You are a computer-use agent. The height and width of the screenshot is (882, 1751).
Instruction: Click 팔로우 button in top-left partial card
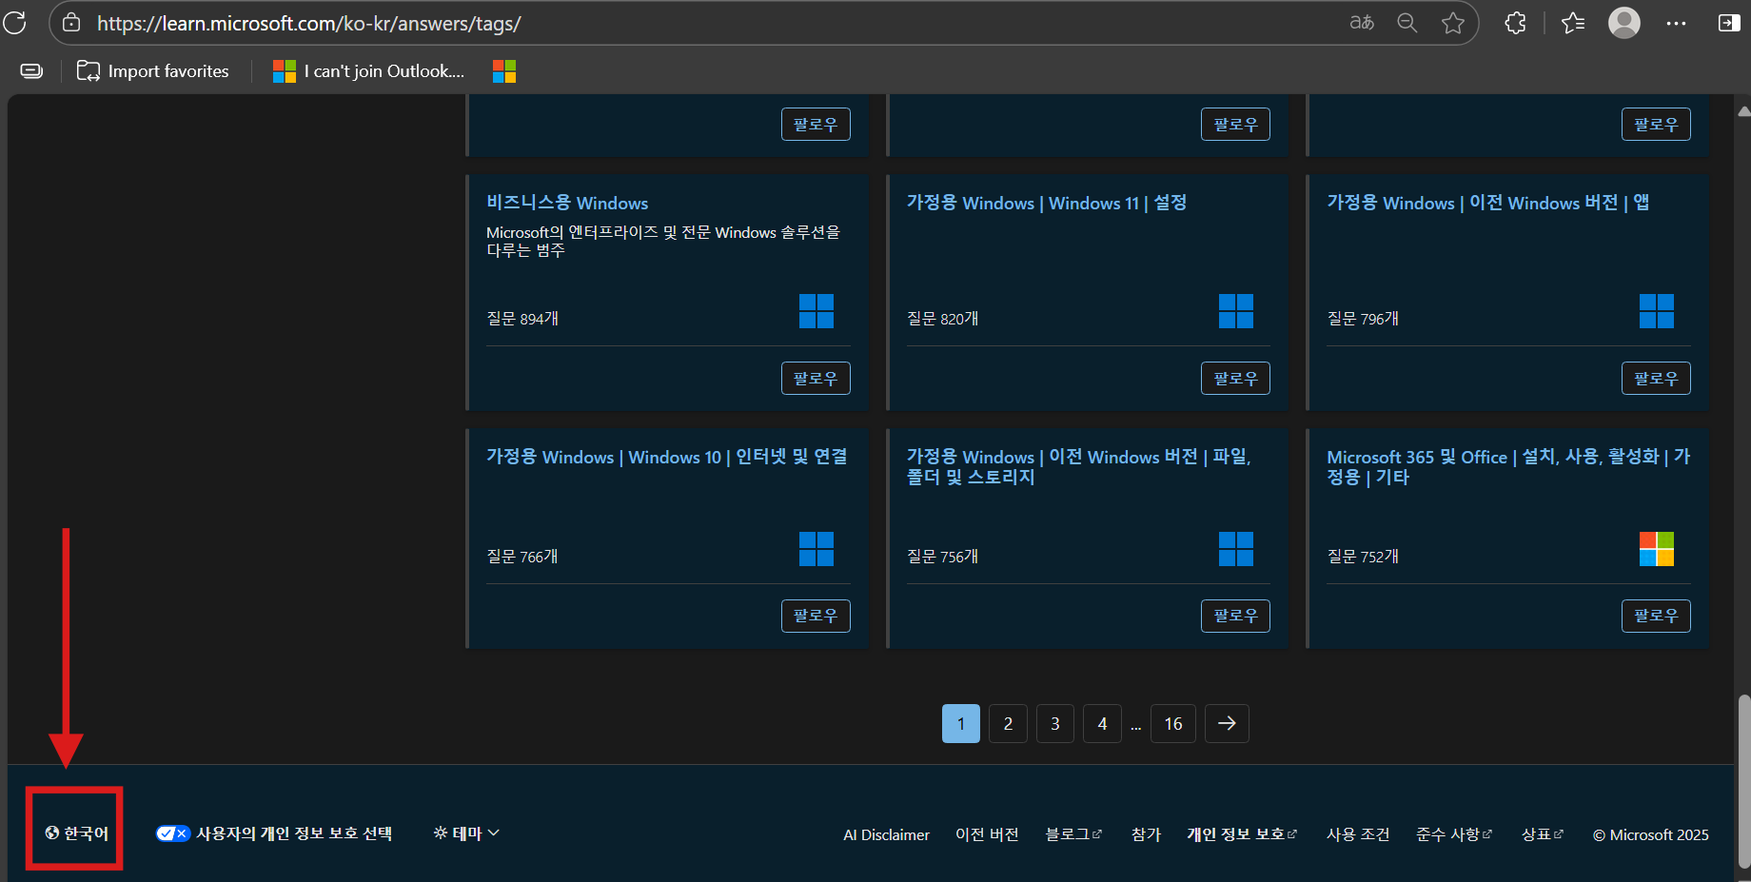816,124
